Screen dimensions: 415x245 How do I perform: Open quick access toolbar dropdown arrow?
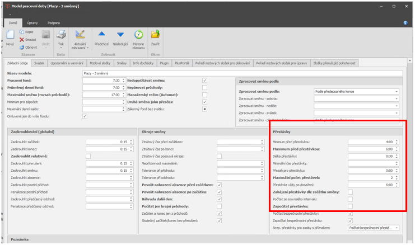(x=10, y=15)
